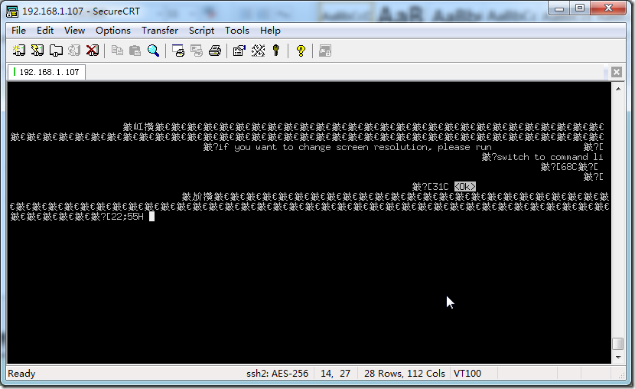Click the Quick Connect toolbar icon
635x389 pixels.
(37, 51)
